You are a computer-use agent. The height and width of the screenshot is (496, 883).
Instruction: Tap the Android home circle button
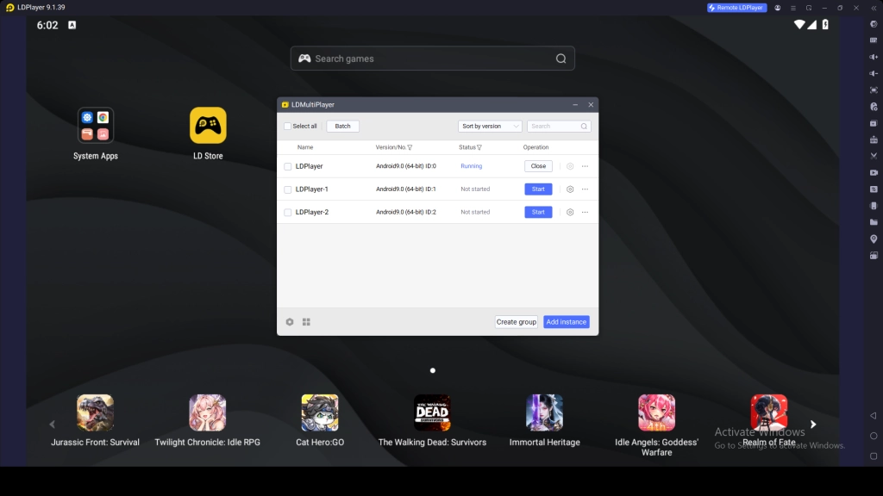(x=874, y=436)
